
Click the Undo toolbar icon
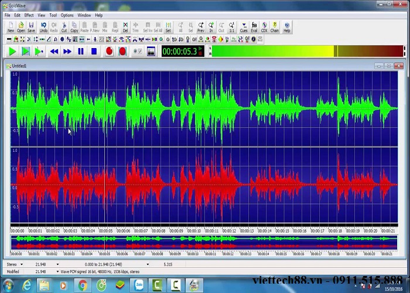[x=43, y=27]
